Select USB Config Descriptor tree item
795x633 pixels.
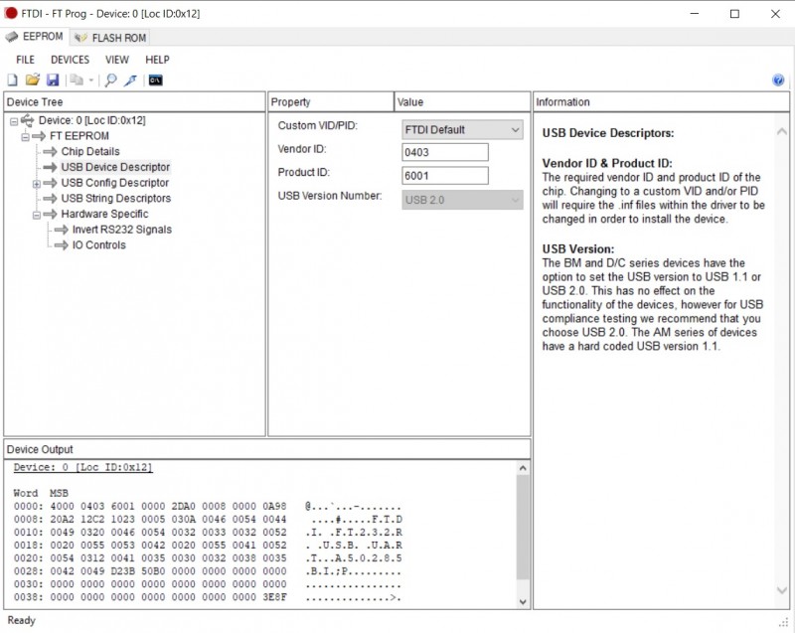click(x=114, y=183)
